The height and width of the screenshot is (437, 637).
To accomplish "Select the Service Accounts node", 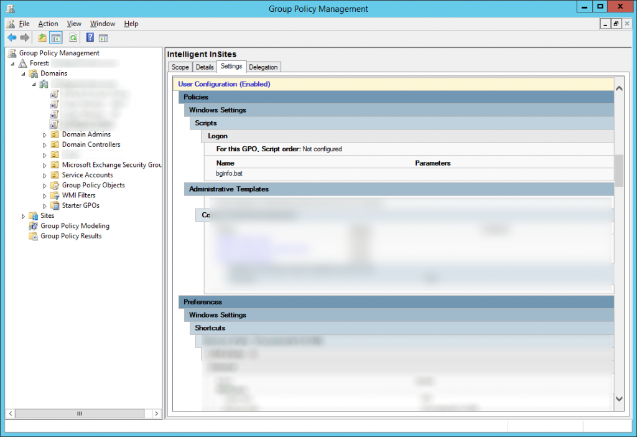I will 54,175.
